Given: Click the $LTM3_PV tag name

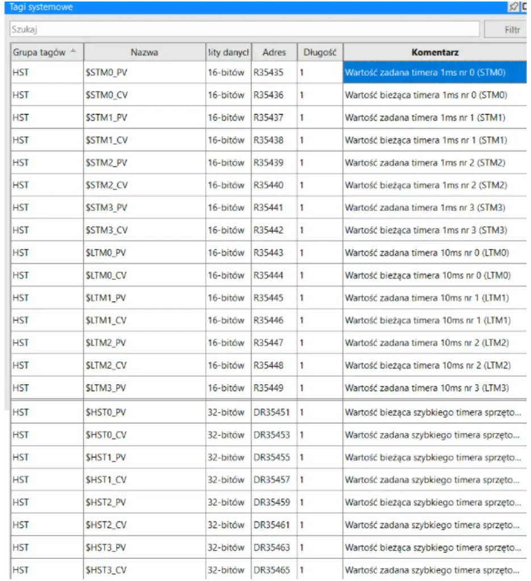Looking at the screenshot, I should coord(106,388).
